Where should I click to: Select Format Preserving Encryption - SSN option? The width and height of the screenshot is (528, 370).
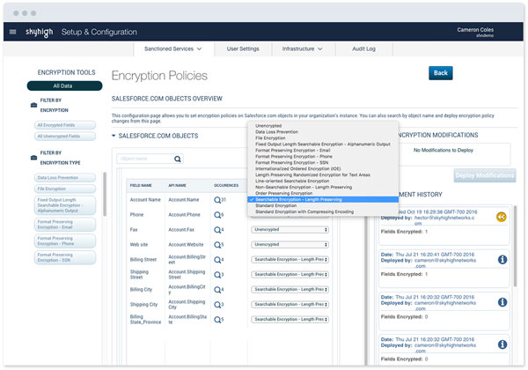point(323,162)
